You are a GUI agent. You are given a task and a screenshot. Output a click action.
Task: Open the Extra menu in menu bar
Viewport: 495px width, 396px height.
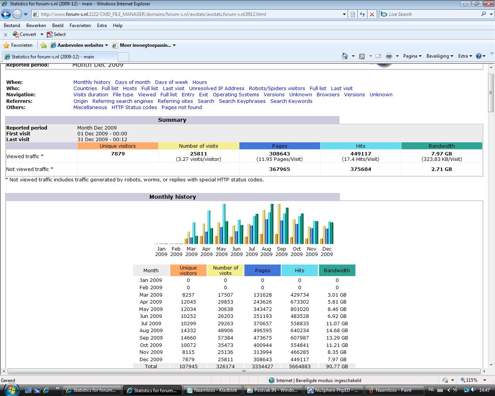coord(102,26)
